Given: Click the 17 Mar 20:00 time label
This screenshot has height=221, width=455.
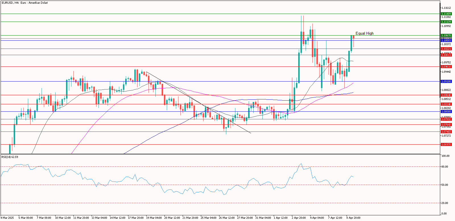Looking at the screenshot, I should click(136, 218).
